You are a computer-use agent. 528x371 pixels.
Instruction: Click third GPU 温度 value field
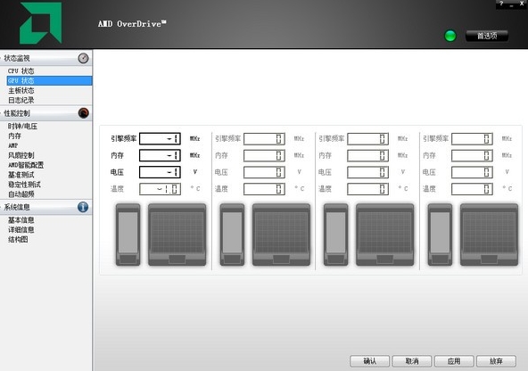pos(368,189)
